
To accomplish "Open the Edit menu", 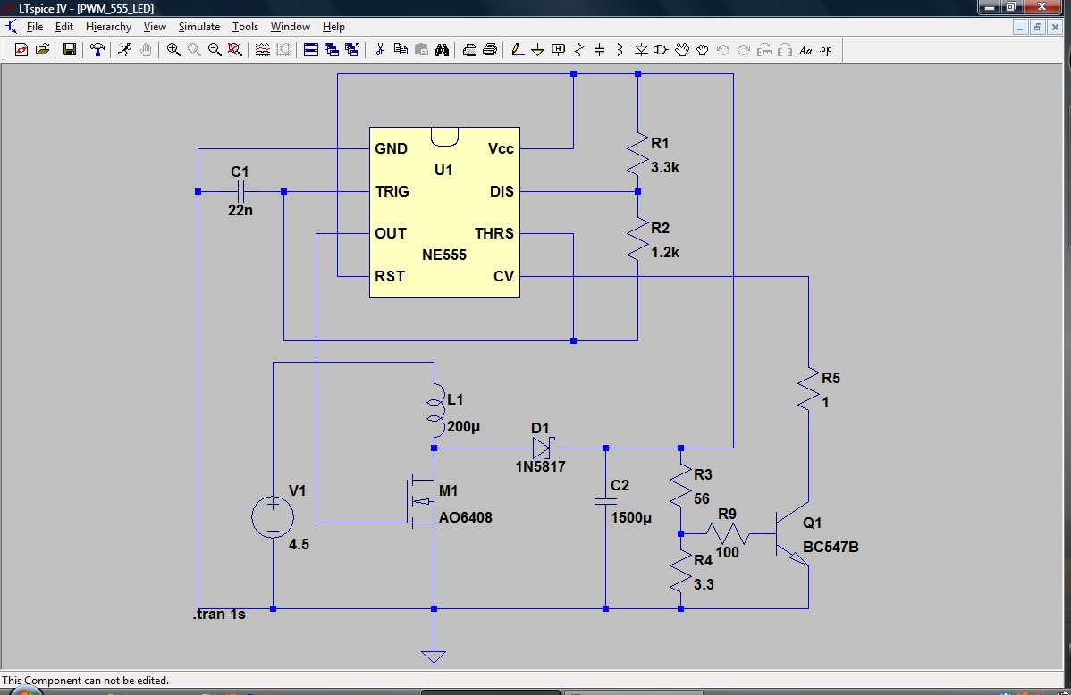I will coord(64,27).
